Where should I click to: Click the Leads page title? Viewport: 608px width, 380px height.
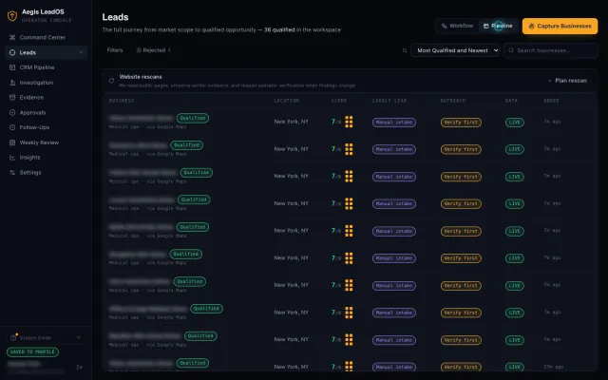pyautogui.click(x=115, y=17)
